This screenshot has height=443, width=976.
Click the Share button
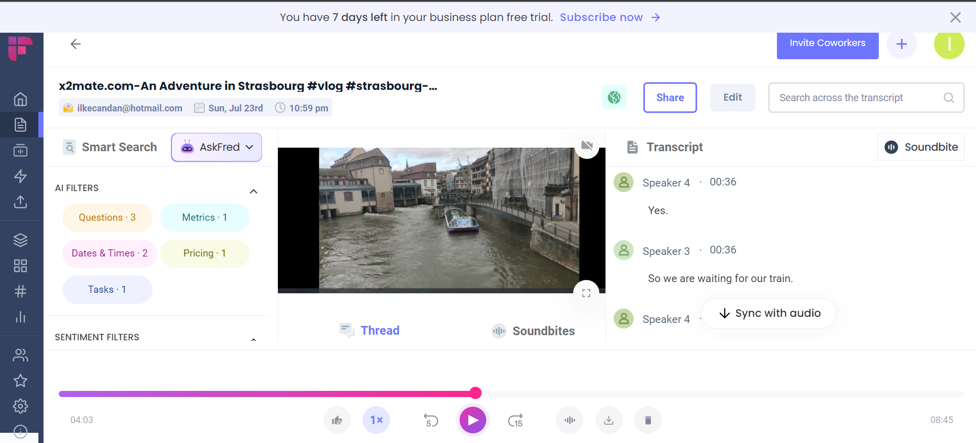(x=669, y=98)
